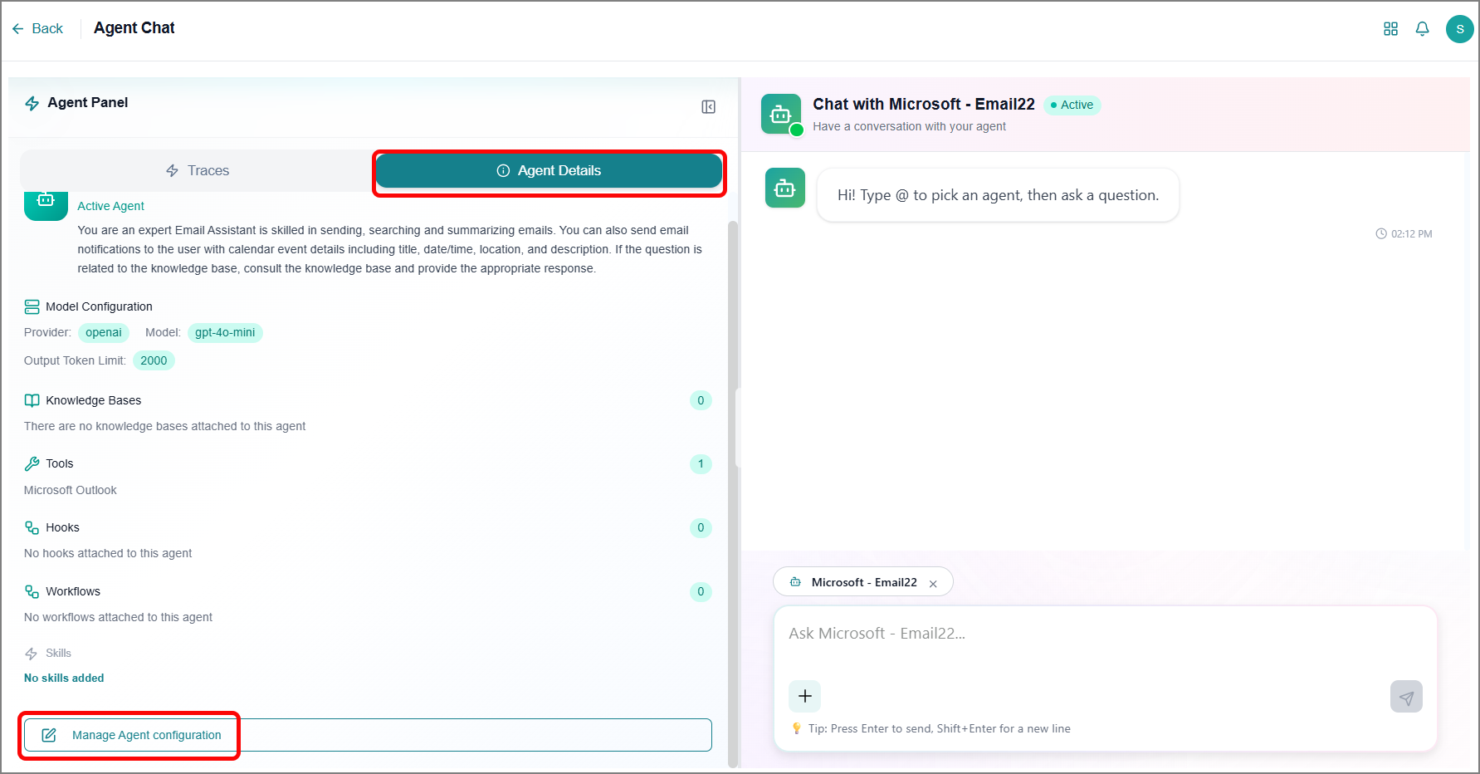The height and width of the screenshot is (774, 1480).
Task: Click the plus attachment button
Action: click(805, 696)
